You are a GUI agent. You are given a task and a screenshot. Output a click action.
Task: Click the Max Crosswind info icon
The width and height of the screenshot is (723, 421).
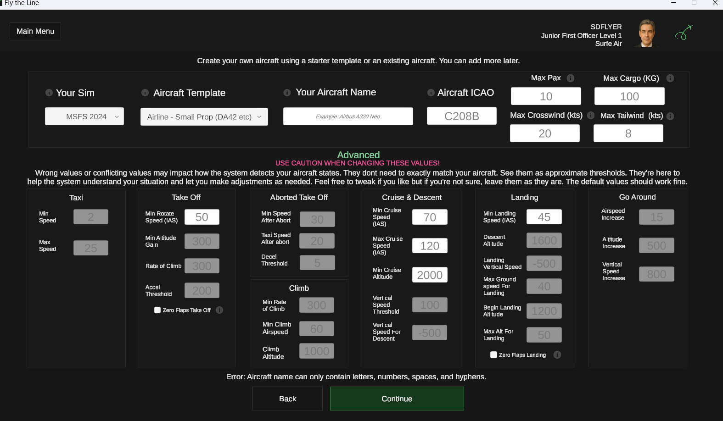pyautogui.click(x=591, y=116)
